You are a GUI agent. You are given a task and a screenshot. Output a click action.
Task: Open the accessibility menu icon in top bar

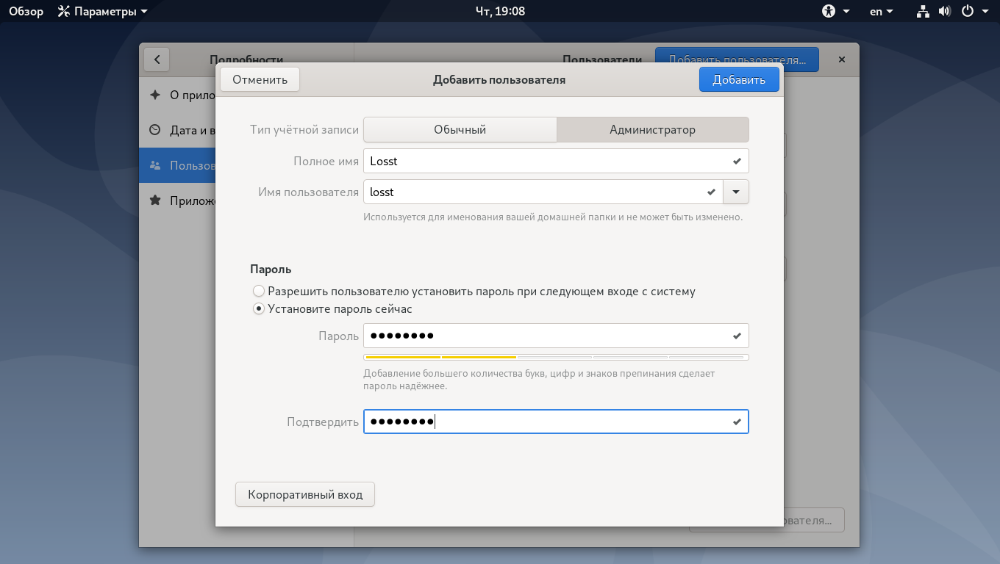(829, 11)
